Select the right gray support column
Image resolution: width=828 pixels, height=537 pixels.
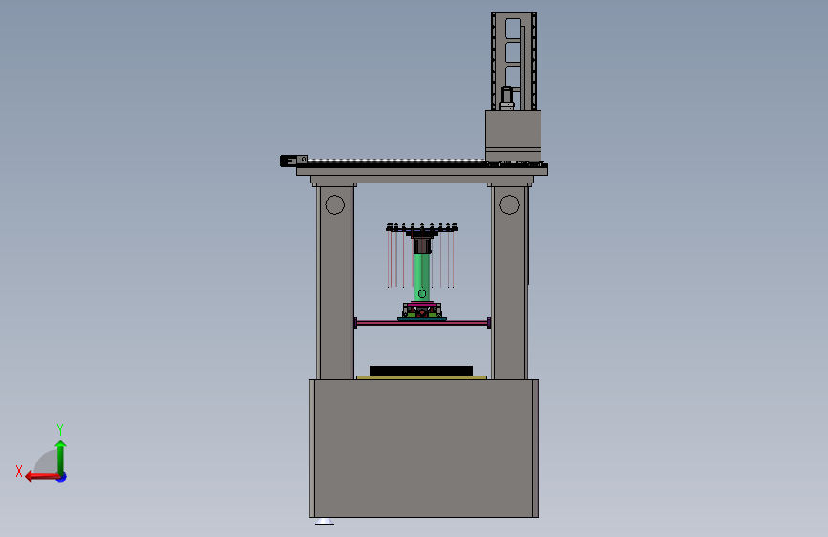point(509,282)
